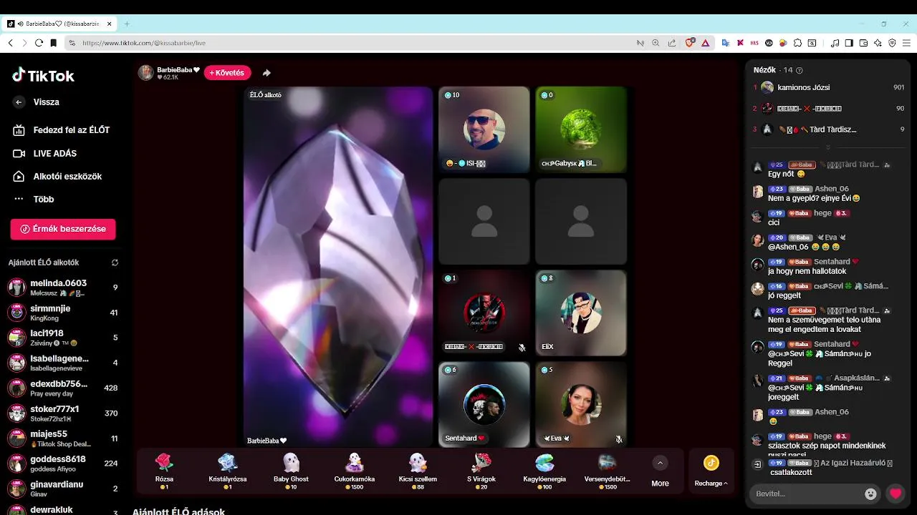
Task: Send a heart like
Action: tap(895, 494)
